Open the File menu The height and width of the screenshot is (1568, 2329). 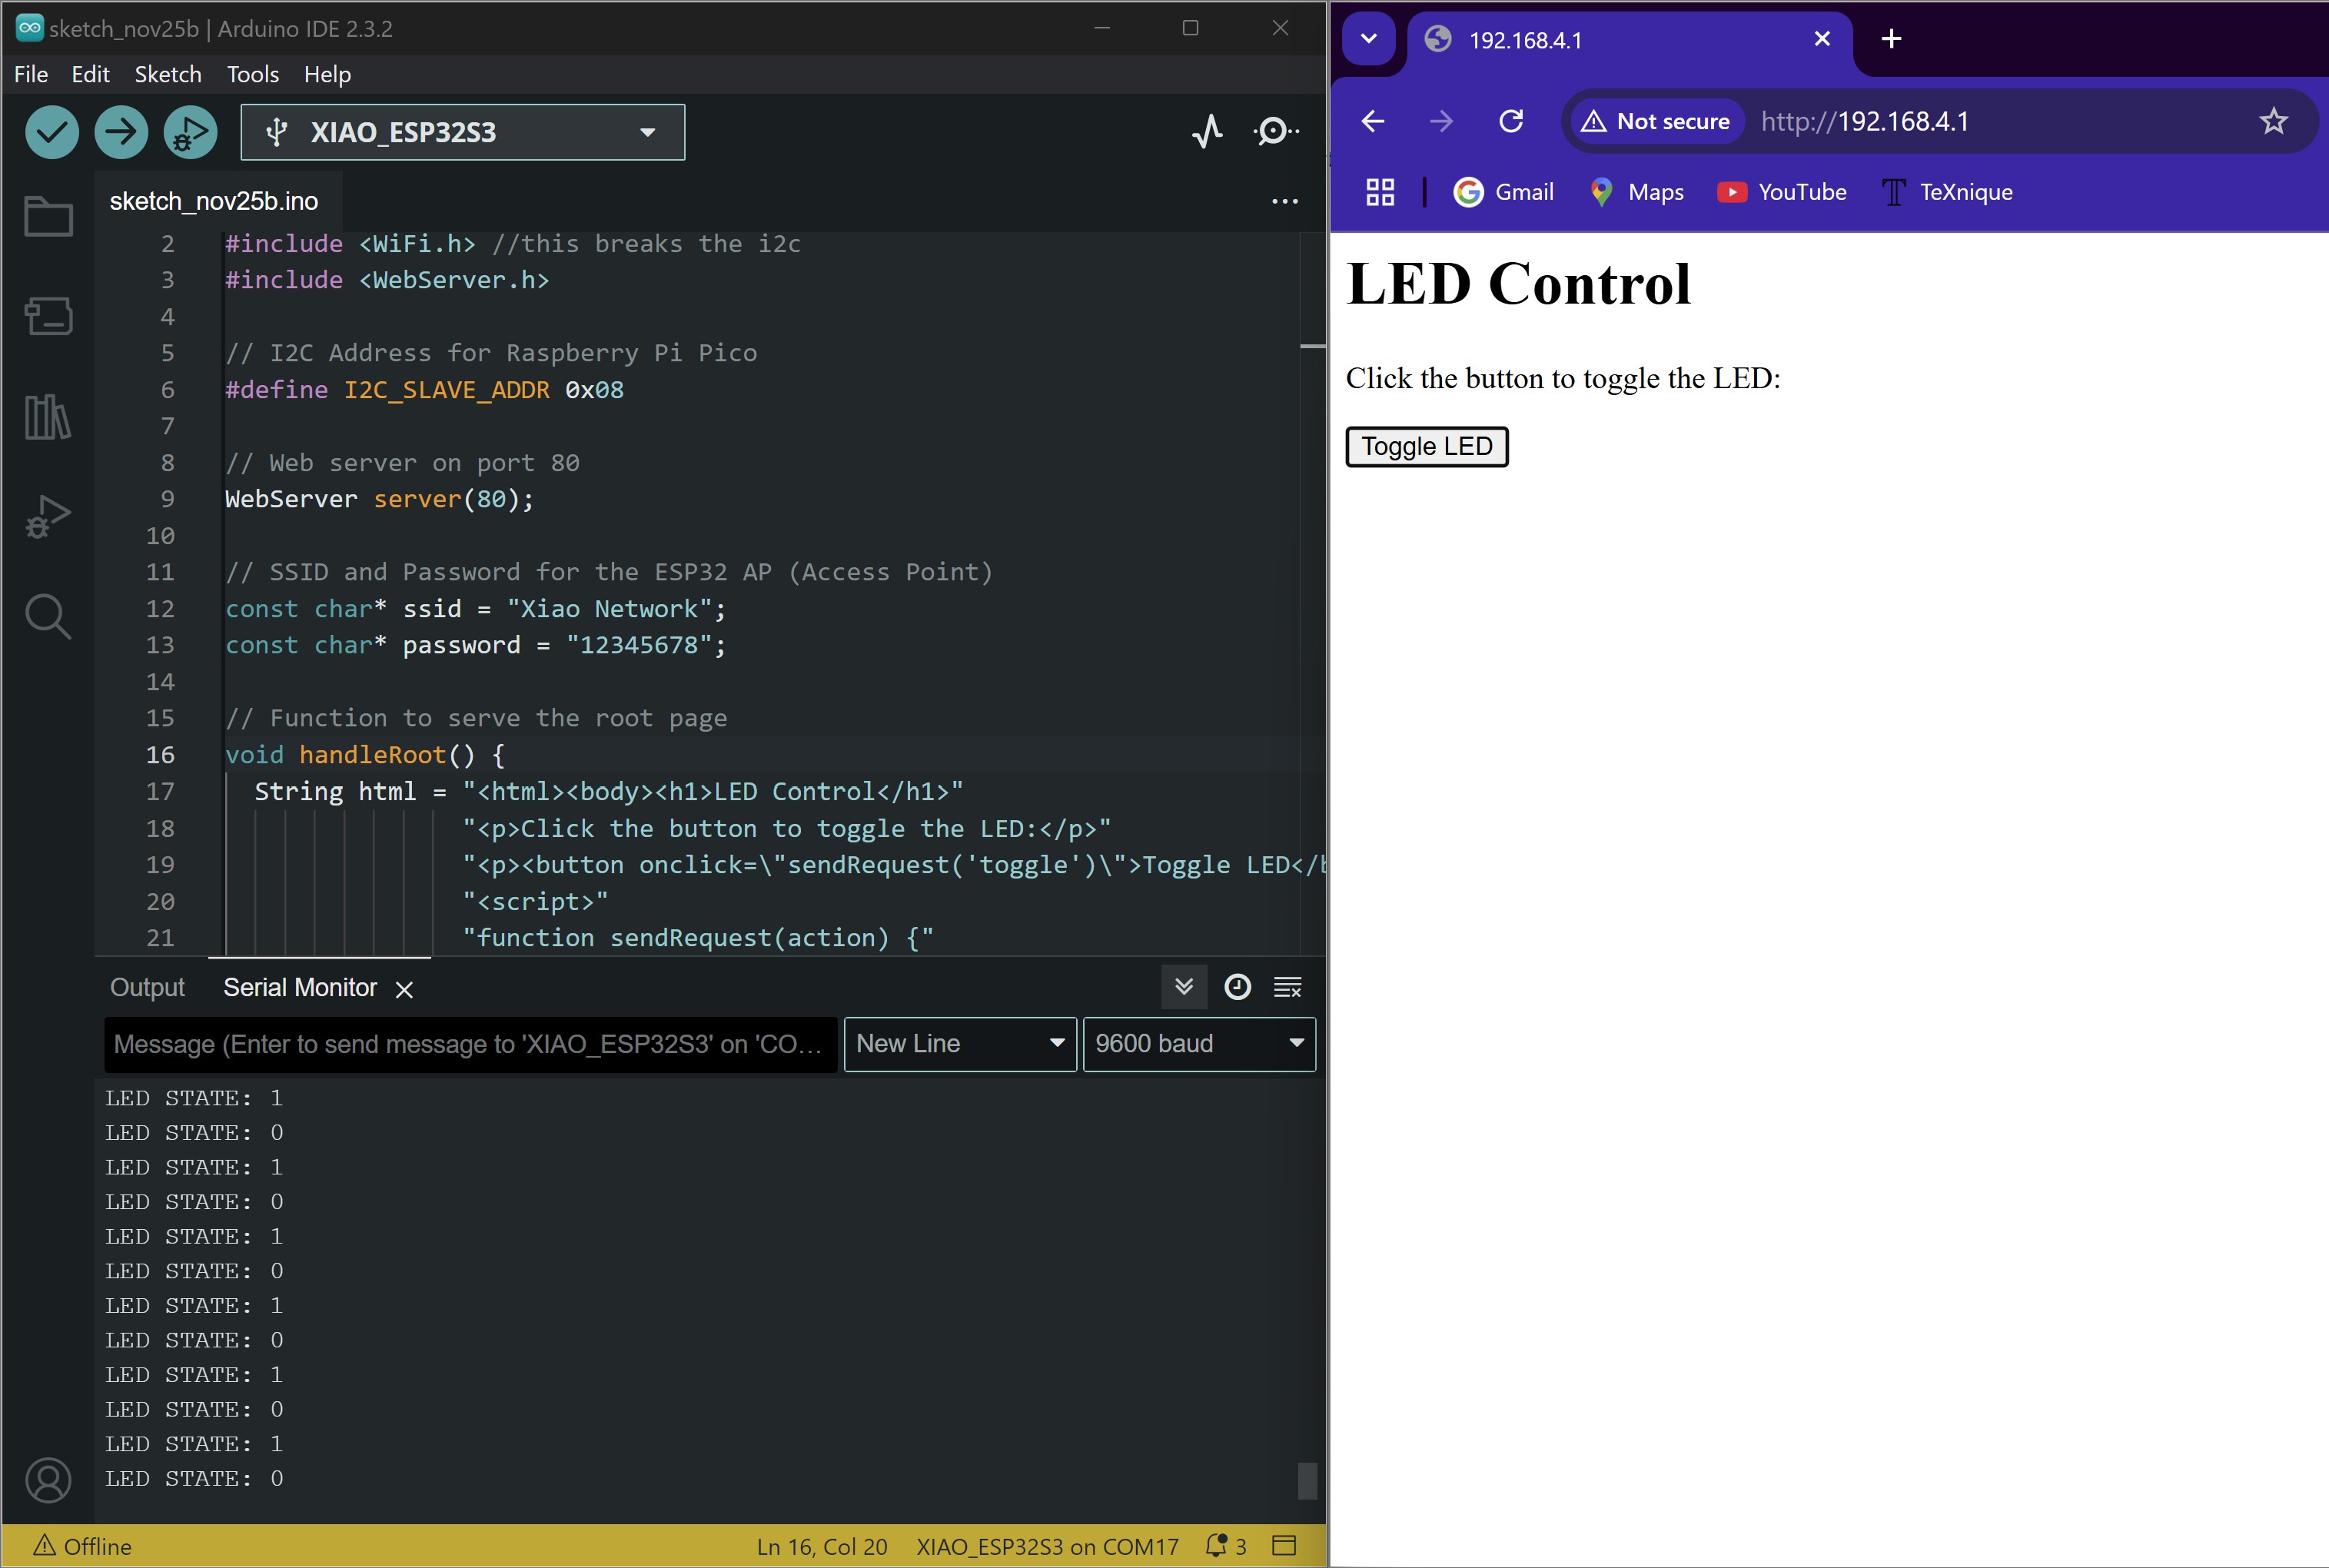point(31,74)
